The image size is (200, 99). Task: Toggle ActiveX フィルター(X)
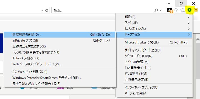click(60, 58)
